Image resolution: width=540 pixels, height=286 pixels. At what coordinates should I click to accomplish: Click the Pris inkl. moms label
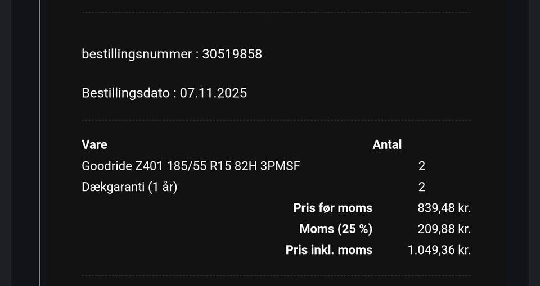pyautogui.click(x=328, y=250)
